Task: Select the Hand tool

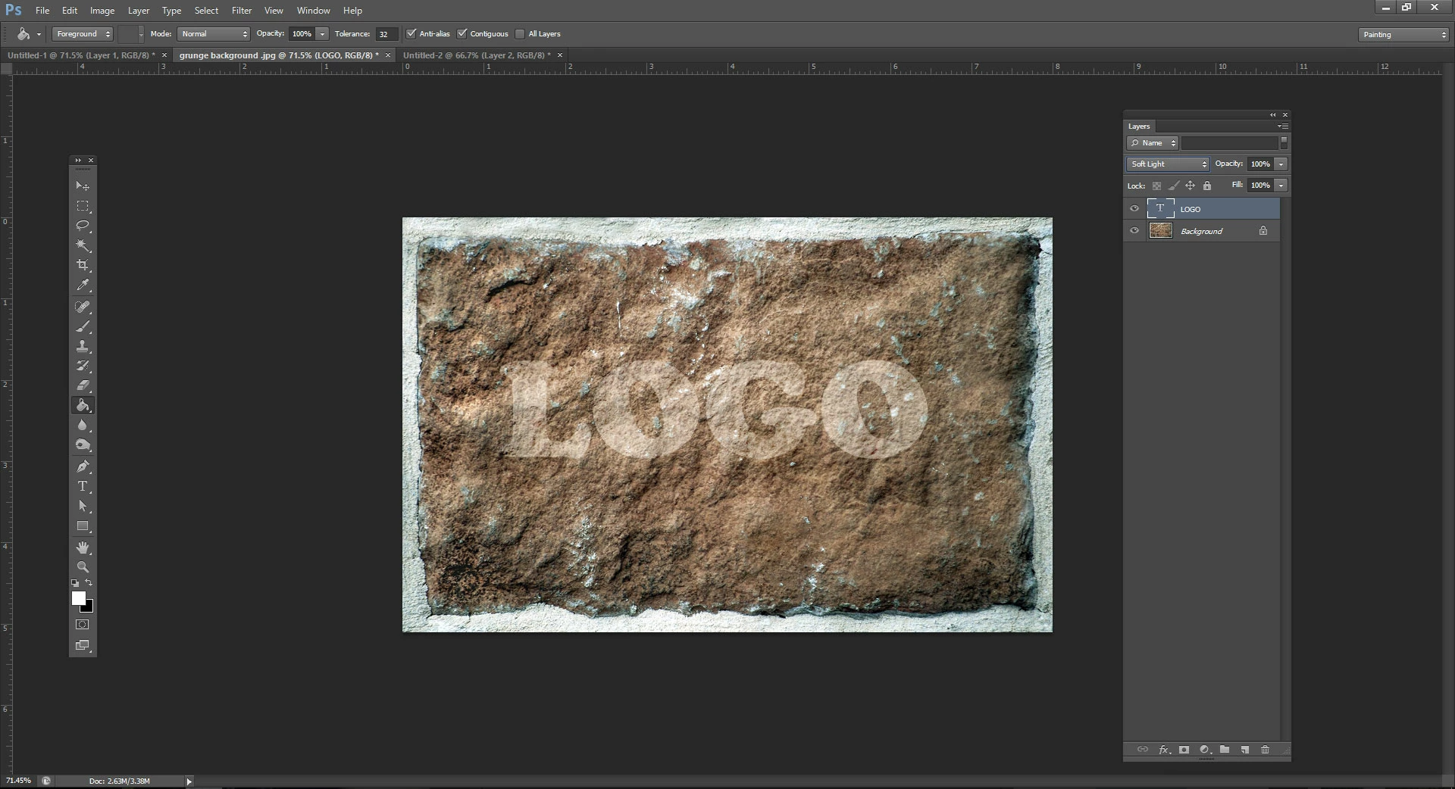Action: [x=83, y=547]
